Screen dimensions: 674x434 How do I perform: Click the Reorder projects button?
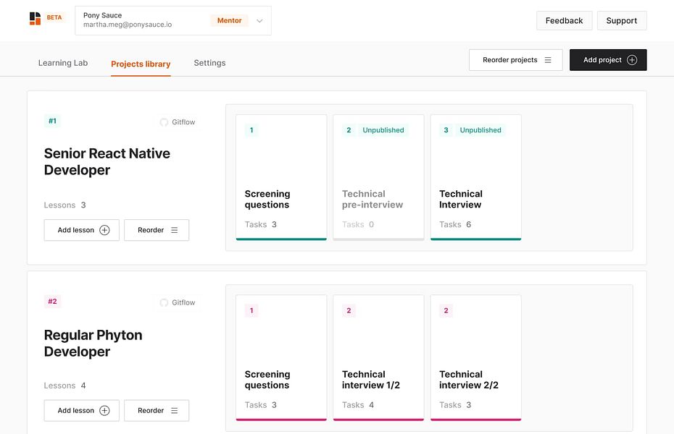tap(516, 60)
